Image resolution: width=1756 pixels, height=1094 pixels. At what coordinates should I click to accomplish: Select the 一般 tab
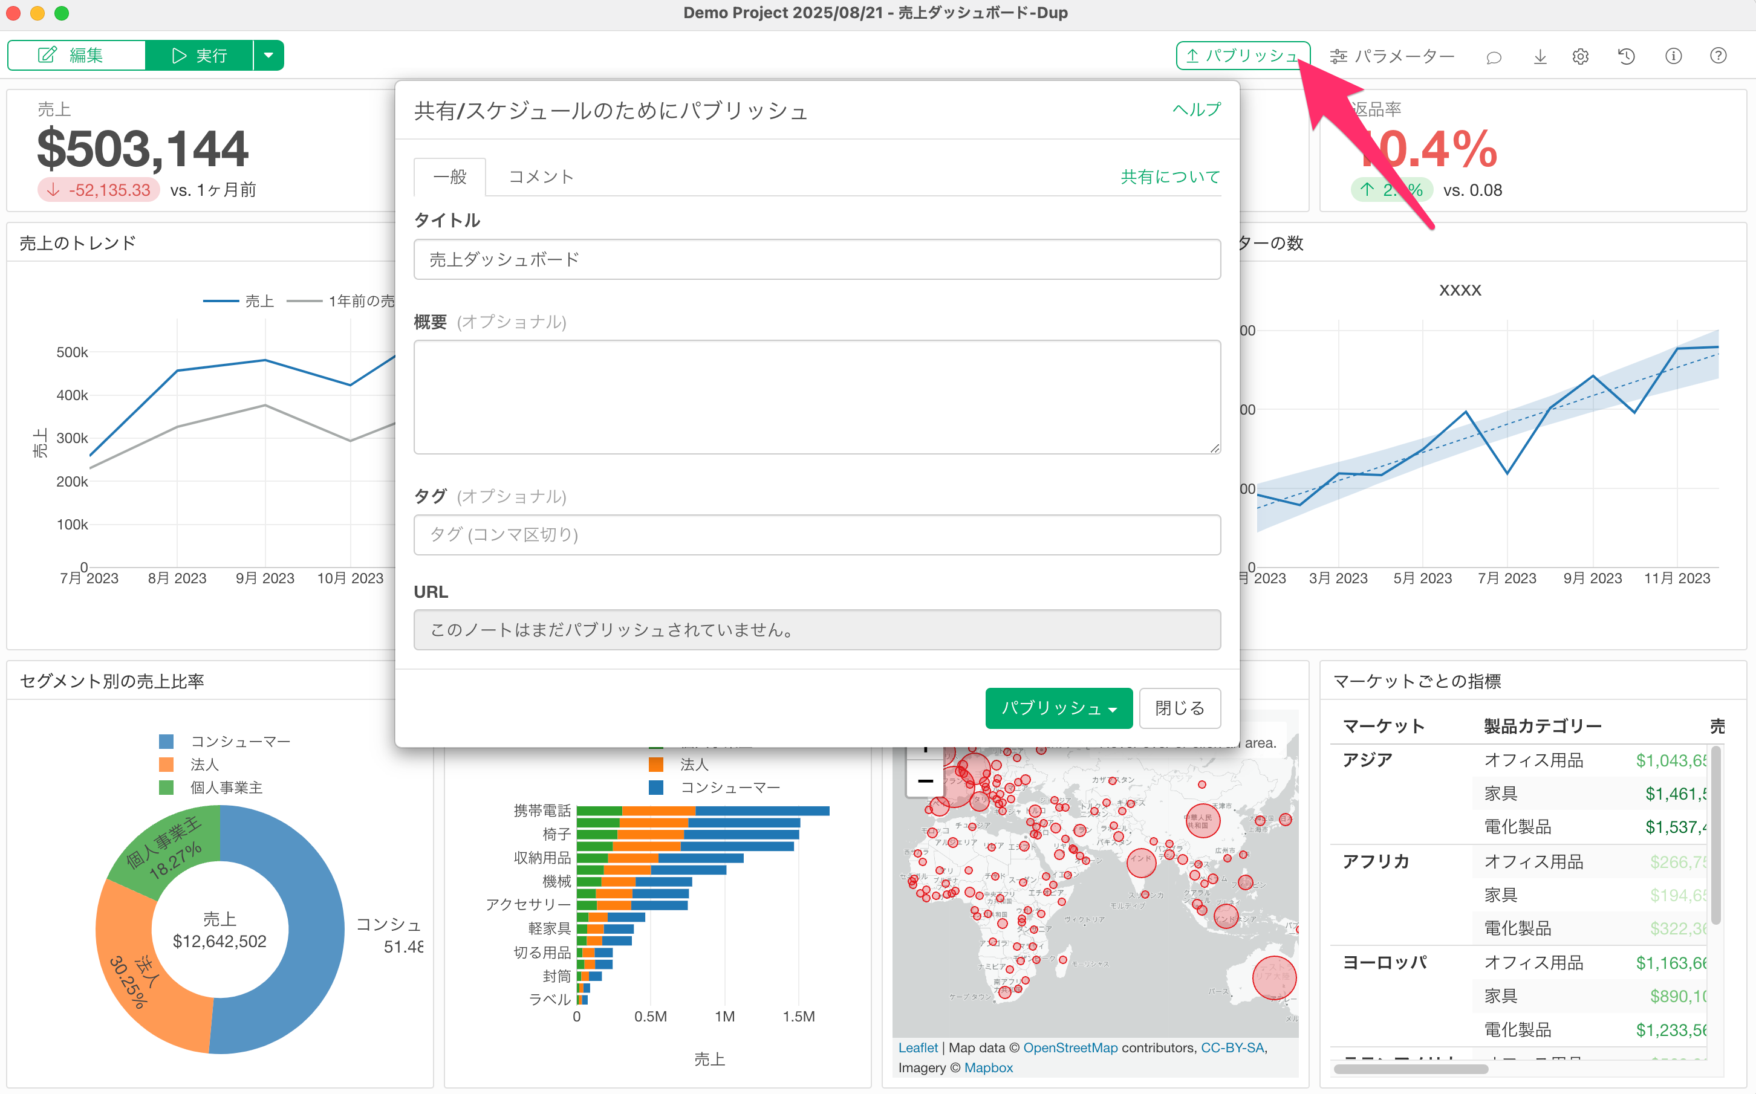tap(449, 176)
